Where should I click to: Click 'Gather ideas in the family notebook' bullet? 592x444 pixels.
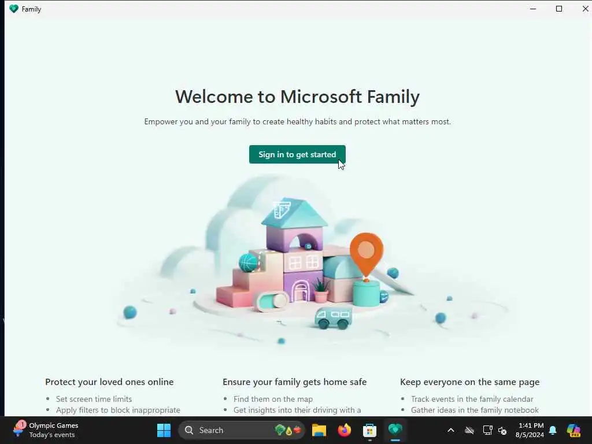click(475, 410)
